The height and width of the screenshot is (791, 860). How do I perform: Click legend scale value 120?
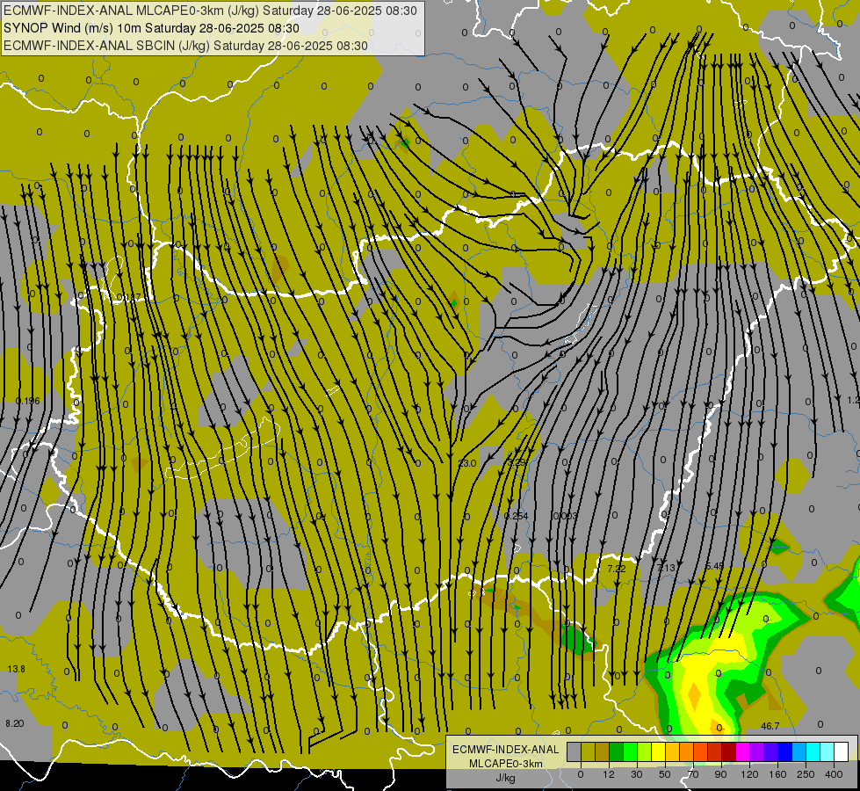point(749,774)
